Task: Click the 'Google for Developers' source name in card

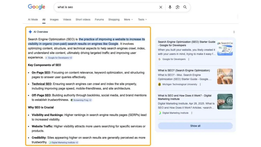Action: pyautogui.click(x=174, y=59)
